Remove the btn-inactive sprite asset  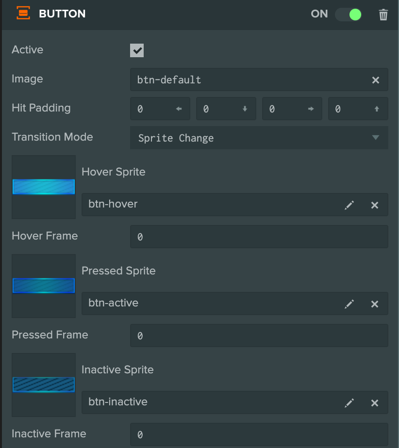click(375, 403)
